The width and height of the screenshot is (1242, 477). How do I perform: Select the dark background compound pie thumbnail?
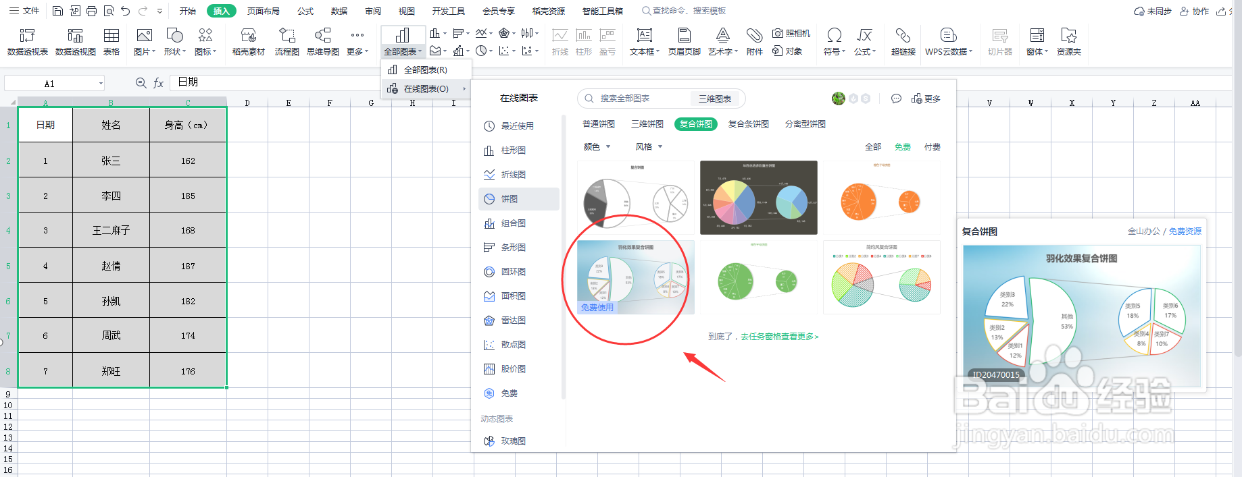coord(758,198)
